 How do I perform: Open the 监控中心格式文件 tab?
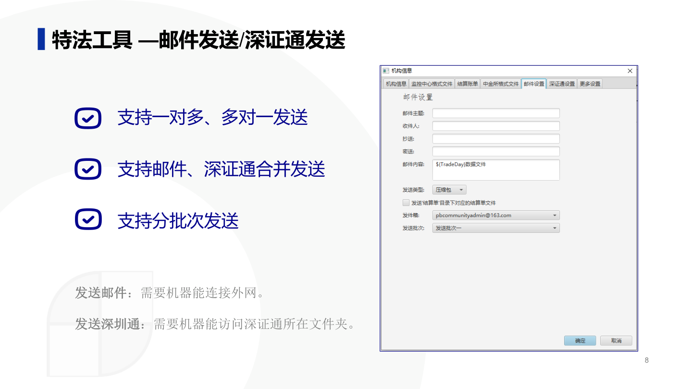pyautogui.click(x=432, y=84)
